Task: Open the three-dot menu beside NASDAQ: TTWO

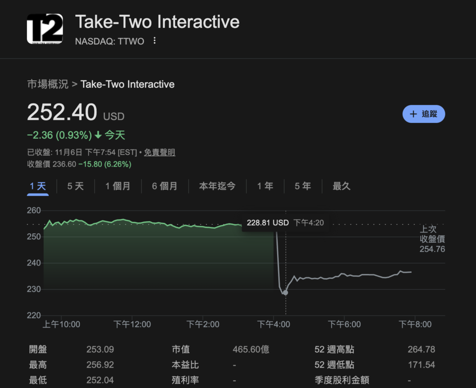Action: [x=156, y=41]
